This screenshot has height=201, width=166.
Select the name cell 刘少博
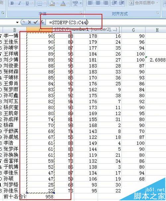15,60
